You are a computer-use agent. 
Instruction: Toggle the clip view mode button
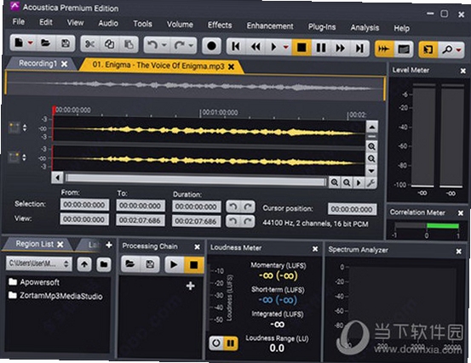(x=403, y=48)
